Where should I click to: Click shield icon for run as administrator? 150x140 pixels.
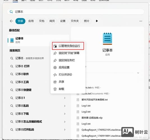55,46
